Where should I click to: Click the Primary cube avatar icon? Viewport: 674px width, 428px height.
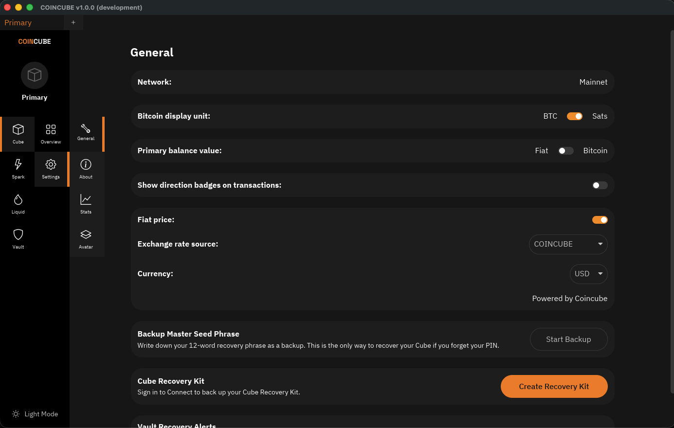(35, 75)
